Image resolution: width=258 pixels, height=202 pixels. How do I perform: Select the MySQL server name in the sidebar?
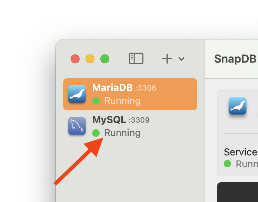pyautogui.click(x=109, y=120)
